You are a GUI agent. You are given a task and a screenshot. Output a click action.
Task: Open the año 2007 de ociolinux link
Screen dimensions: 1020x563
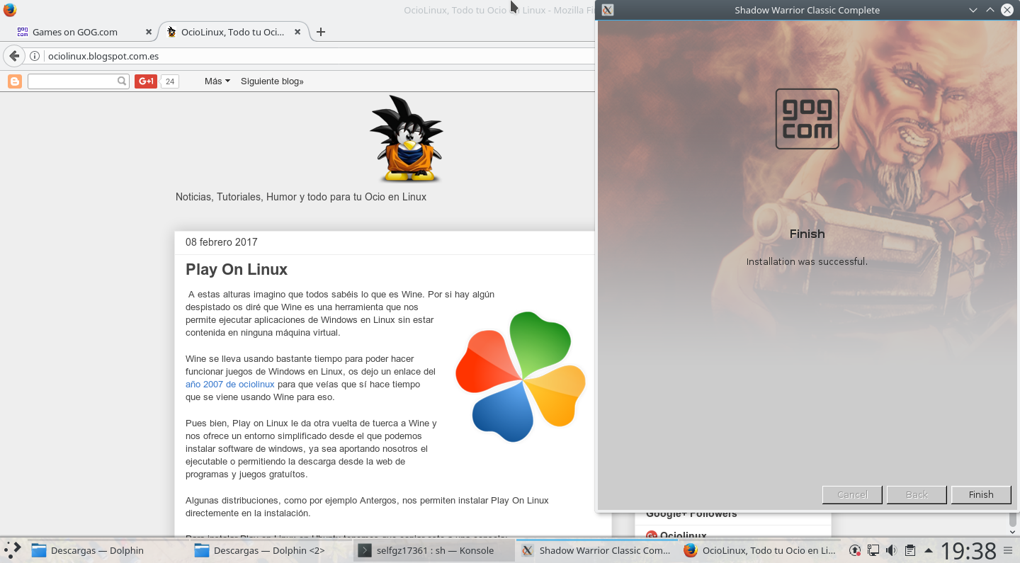(x=229, y=385)
